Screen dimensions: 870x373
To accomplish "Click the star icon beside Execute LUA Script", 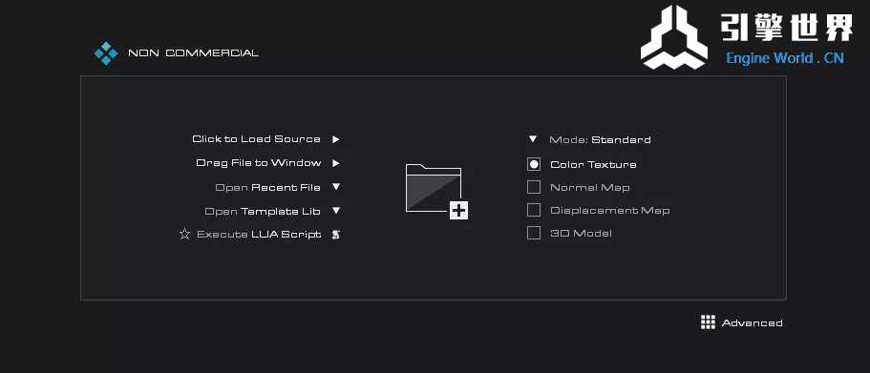I will pyautogui.click(x=184, y=234).
